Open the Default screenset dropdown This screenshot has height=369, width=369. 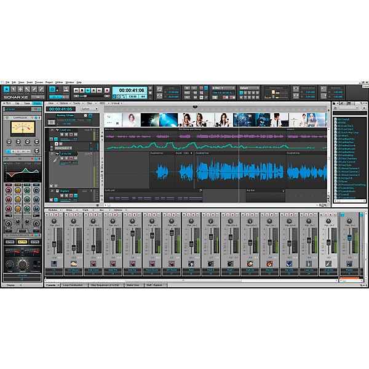click(249, 88)
